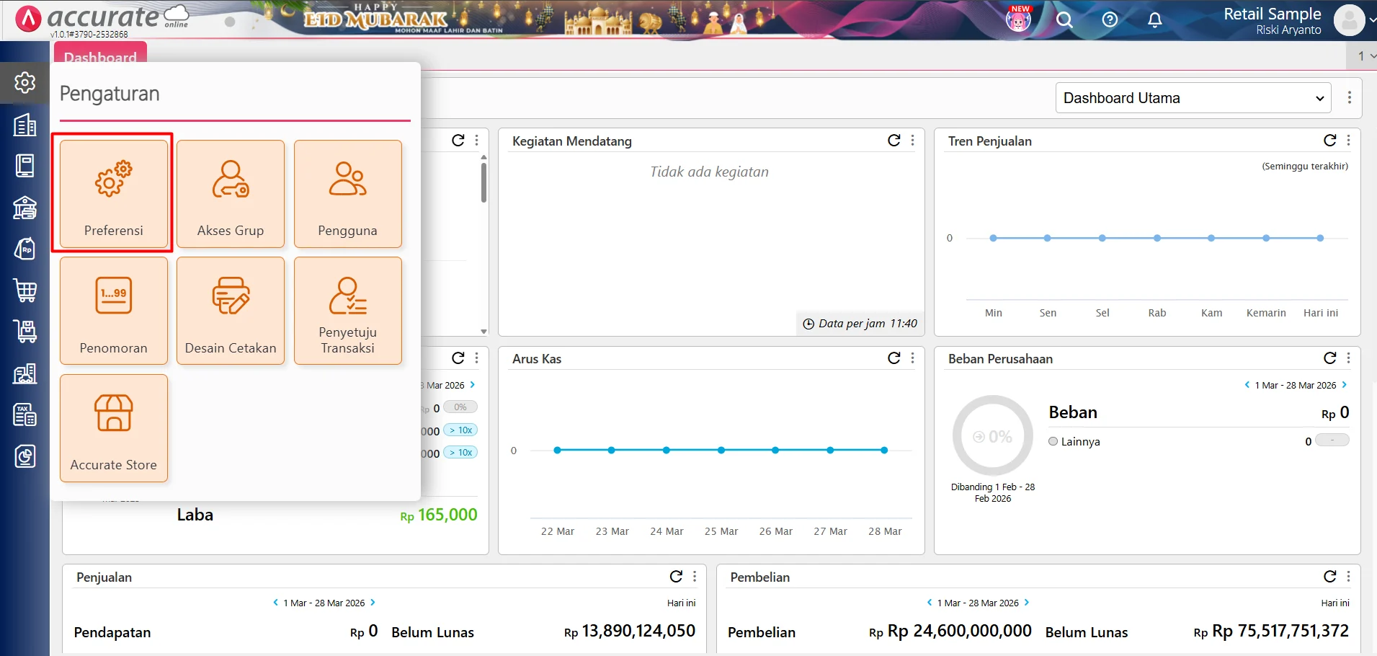Open Arus Kas widget options menu
The height and width of the screenshot is (656, 1377).
pyautogui.click(x=913, y=358)
